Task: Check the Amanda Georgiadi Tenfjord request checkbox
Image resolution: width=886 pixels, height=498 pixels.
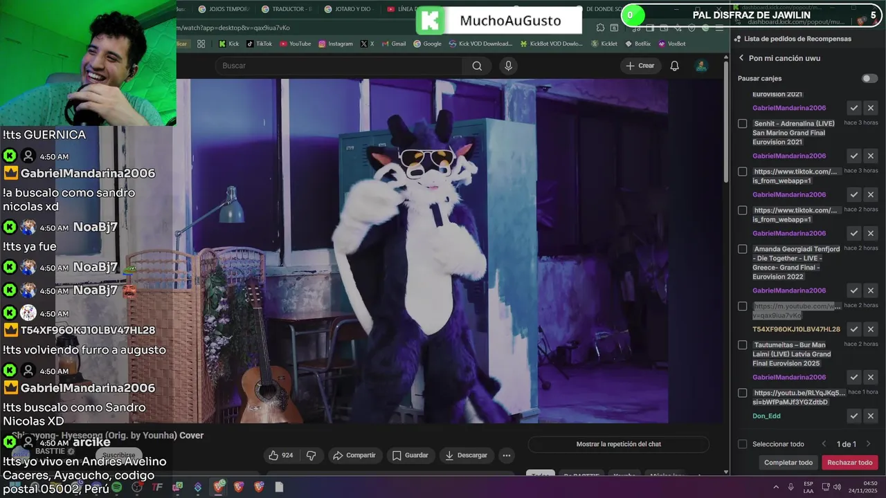Action: (x=743, y=249)
